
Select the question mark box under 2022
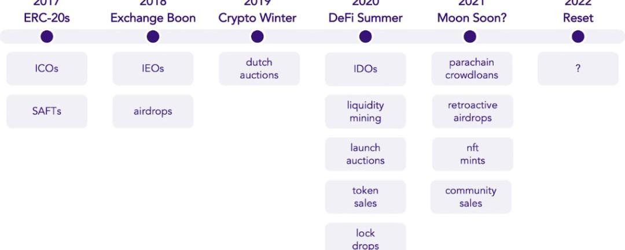click(578, 68)
